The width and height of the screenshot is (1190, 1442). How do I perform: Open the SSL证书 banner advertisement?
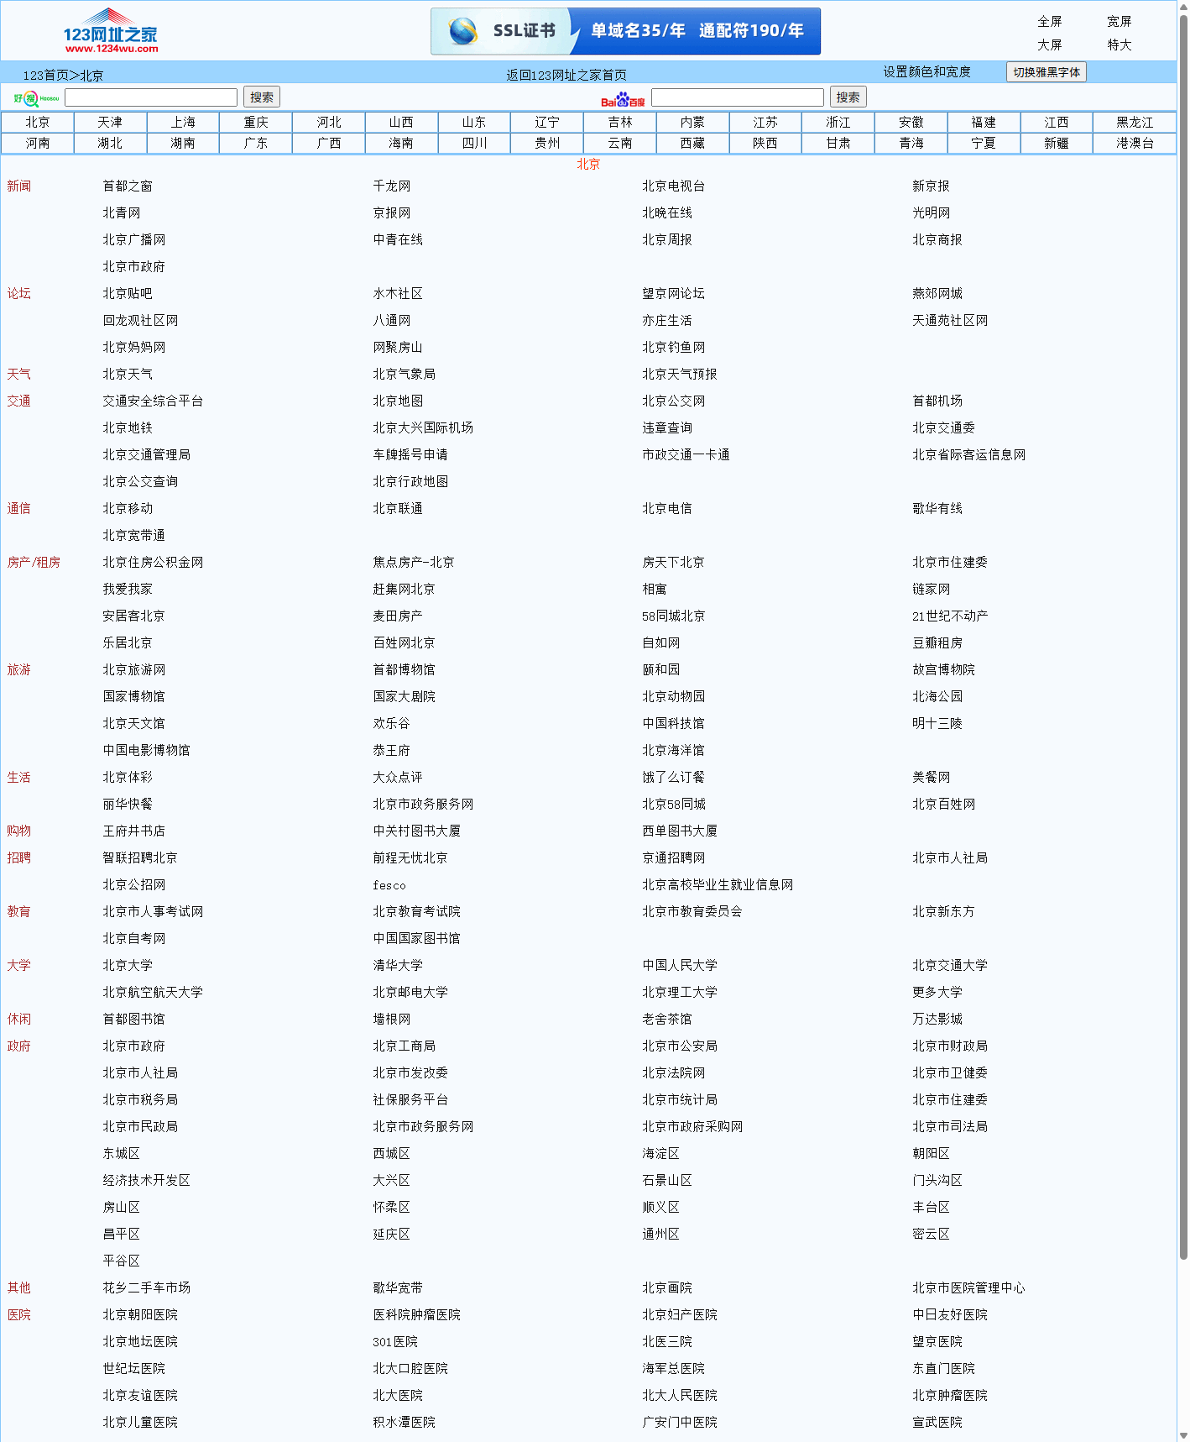pyautogui.click(x=625, y=31)
